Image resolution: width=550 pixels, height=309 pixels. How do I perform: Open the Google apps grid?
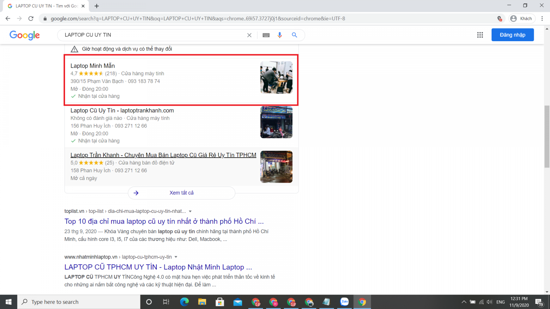[x=480, y=35]
